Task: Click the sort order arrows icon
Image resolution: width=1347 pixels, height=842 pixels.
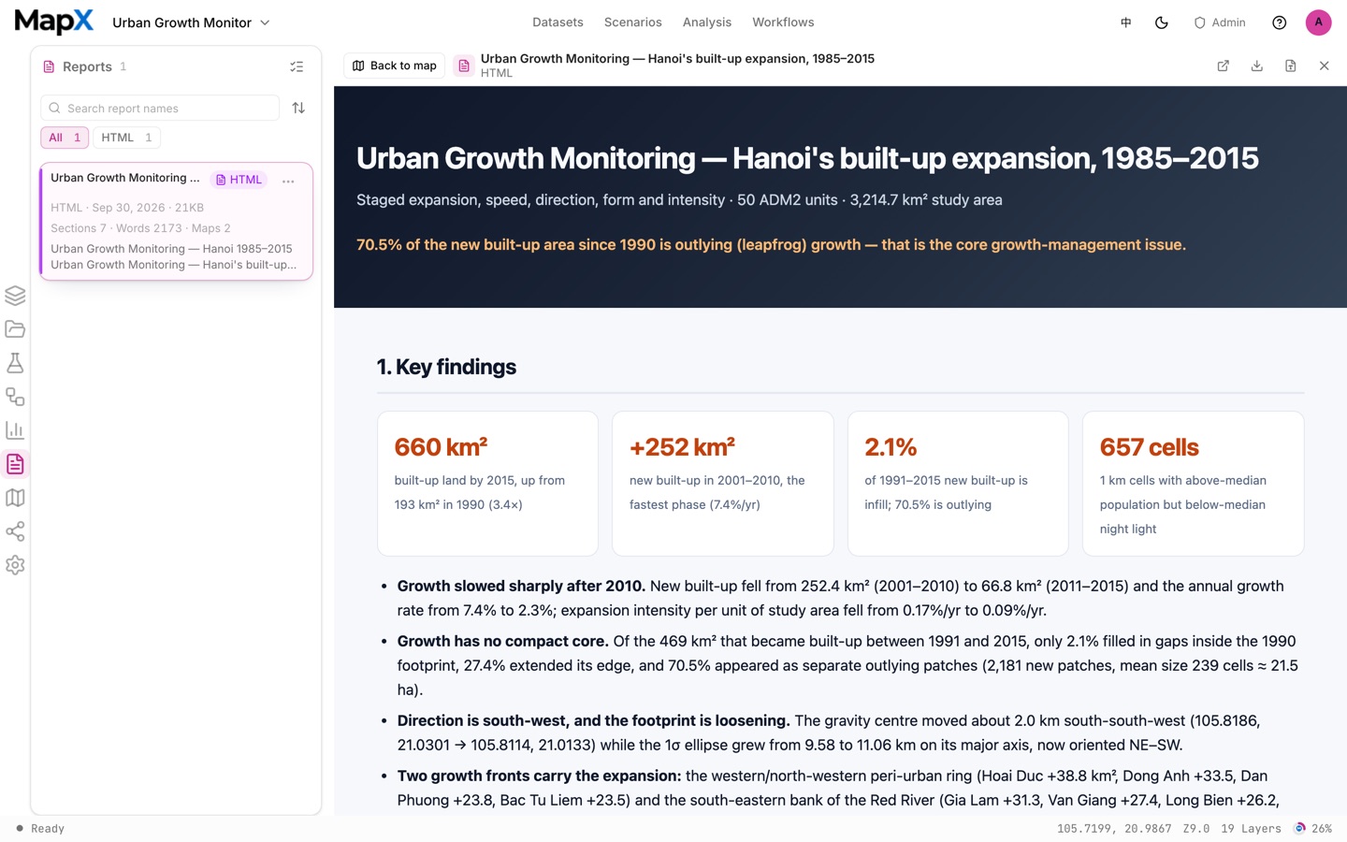Action: tap(298, 108)
